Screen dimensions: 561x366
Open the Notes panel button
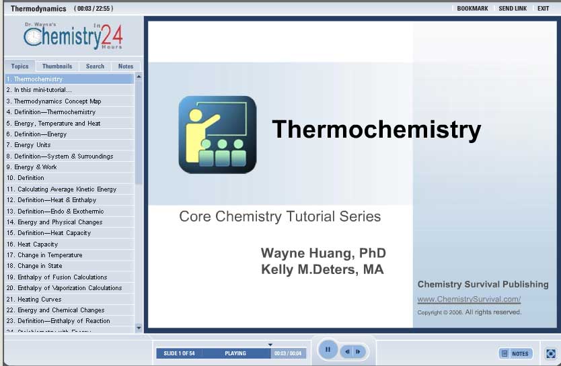[515, 353]
